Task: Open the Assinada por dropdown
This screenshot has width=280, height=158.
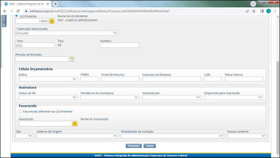Action: pyautogui.click(x=171, y=97)
